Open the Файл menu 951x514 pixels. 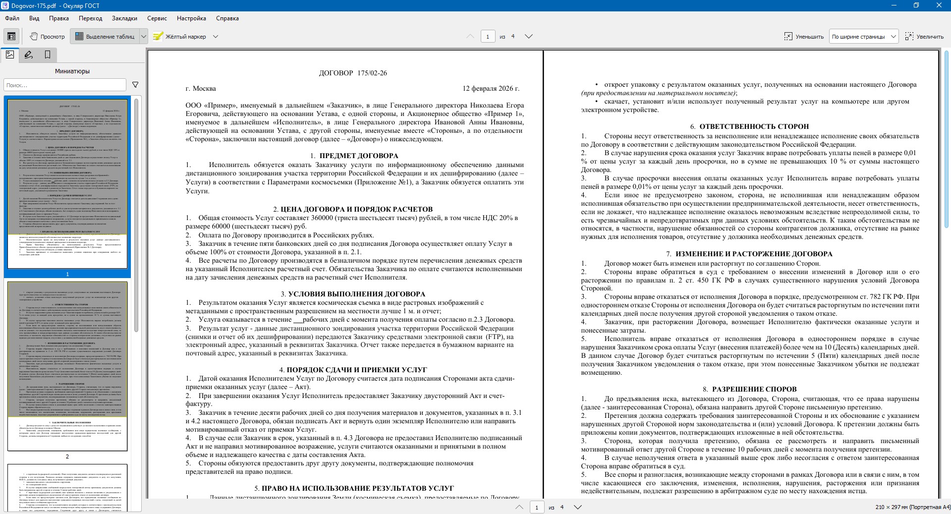click(12, 18)
